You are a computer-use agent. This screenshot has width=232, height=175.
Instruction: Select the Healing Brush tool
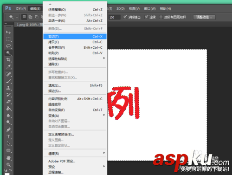point(8,74)
